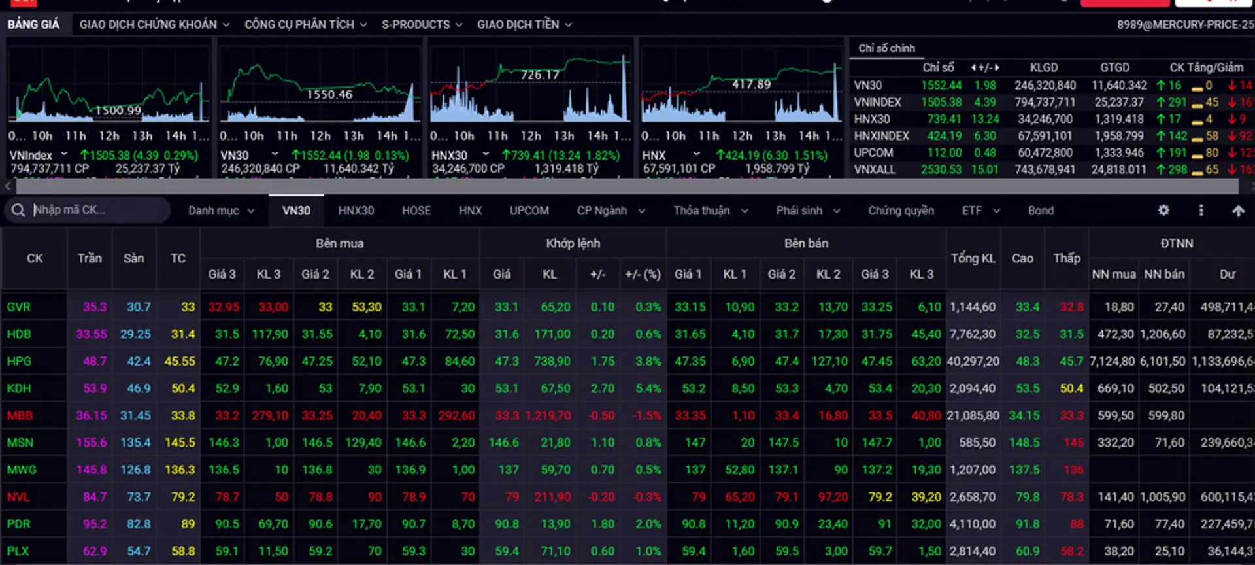Click HPG matched price 47.3

tap(507, 361)
